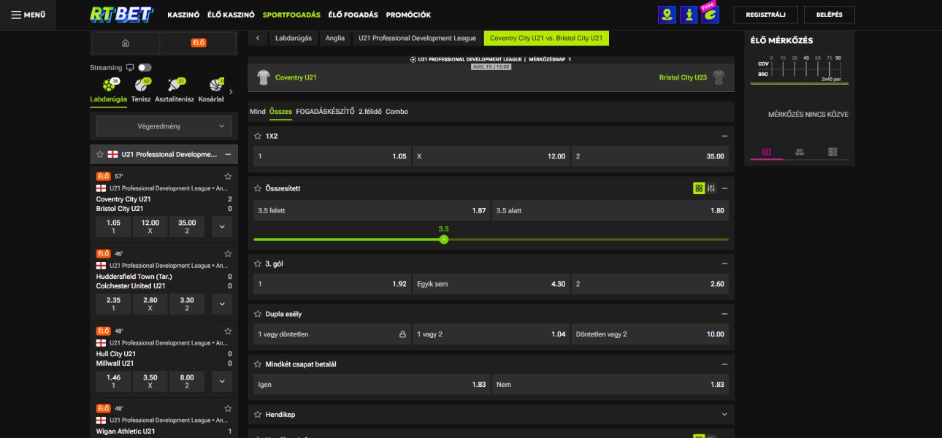Screen dimensions: 942x438
Task: Open the Free C promo icon
Action: (x=710, y=13)
